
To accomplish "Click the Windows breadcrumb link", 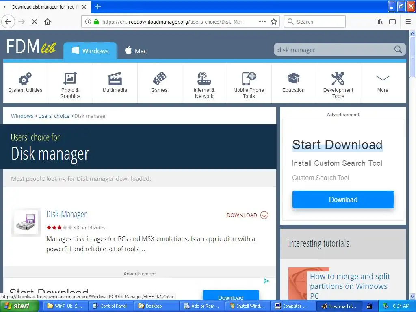I will tap(22, 116).
